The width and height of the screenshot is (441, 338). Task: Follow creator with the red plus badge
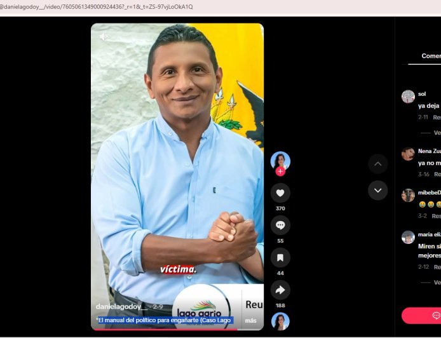coord(280,172)
